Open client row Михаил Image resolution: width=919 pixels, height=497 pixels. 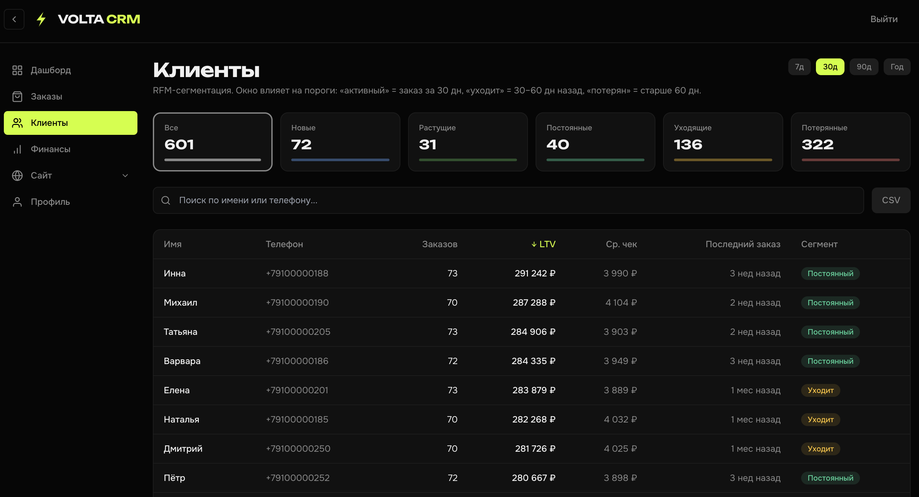[531, 303]
